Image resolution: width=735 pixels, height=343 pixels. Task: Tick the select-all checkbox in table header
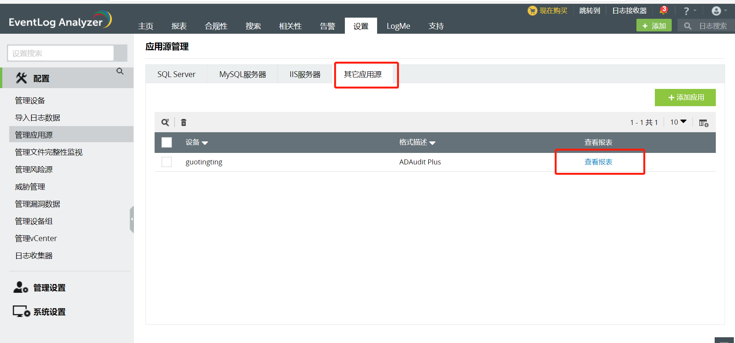[x=166, y=143]
